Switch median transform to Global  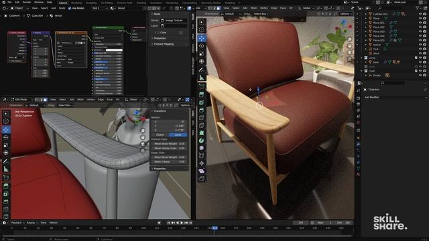(x=160, y=135)
